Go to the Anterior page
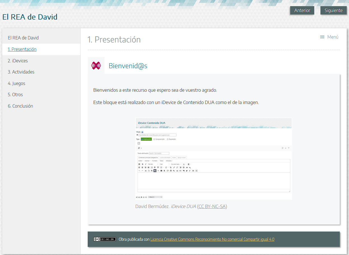Image resolution: width=349 pixels, height=255 pixels. pos(302,10)
